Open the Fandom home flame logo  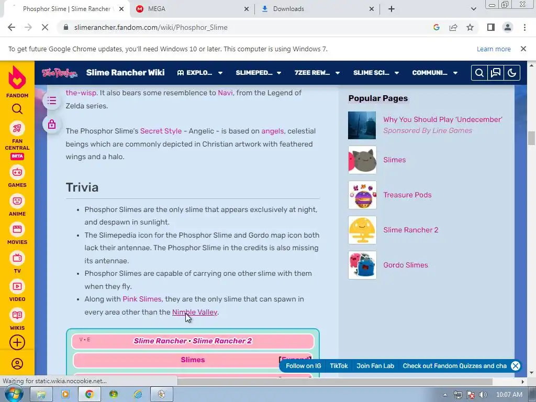click(17, 77)
